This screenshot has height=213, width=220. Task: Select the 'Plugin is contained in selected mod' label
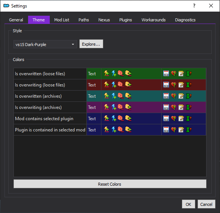tap(50, 130)
